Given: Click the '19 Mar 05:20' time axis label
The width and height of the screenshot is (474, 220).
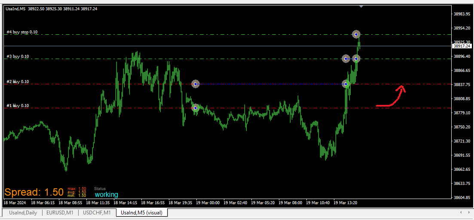Looking at the screenshot, I should (x=263, y=203).
